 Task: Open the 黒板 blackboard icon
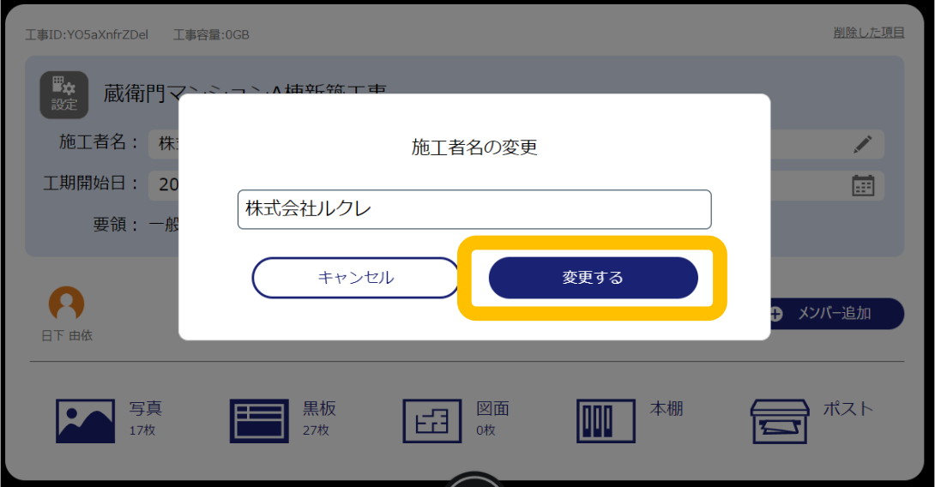tap(259, 422)
